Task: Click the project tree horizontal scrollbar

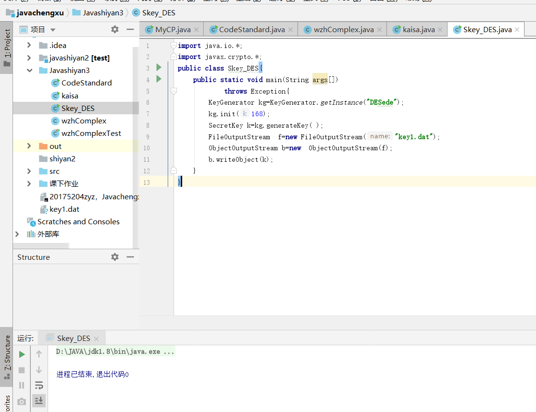Action: pyautogui.click(x=41, y=246)
